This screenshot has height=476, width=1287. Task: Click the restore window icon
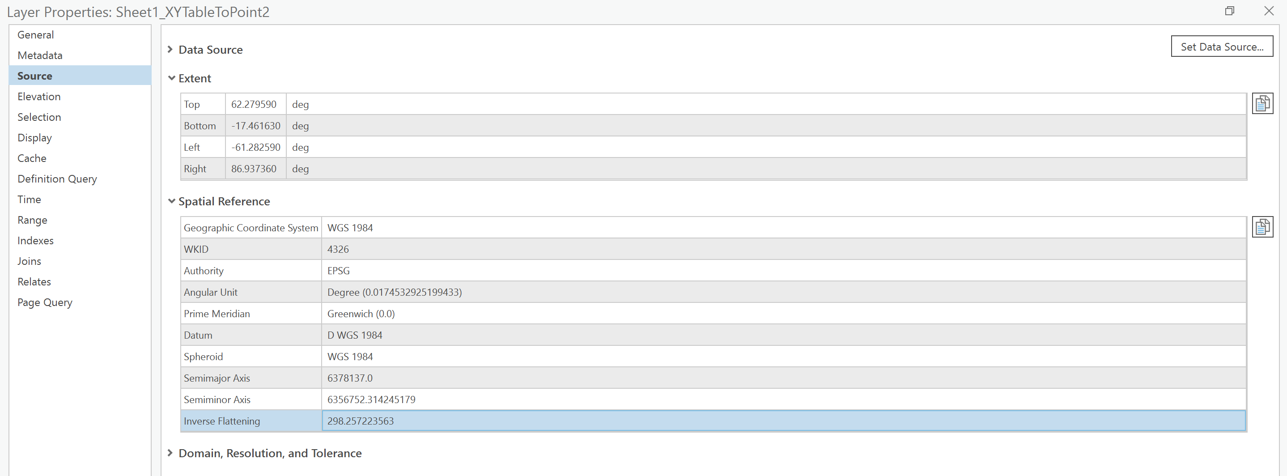click(x=1230, y=11)
